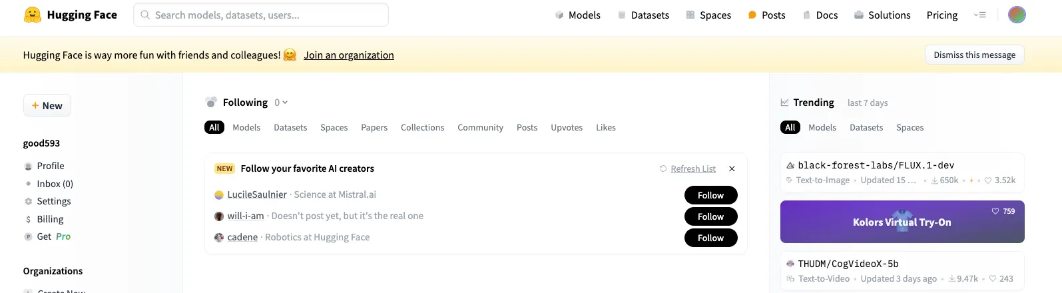Open the Kolors Virtual Try-On space
This screenshot has height=293, width=1062.
pyautogui.click(x=902, y=222)
